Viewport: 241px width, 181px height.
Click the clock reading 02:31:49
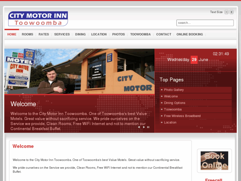pos(221,54)
